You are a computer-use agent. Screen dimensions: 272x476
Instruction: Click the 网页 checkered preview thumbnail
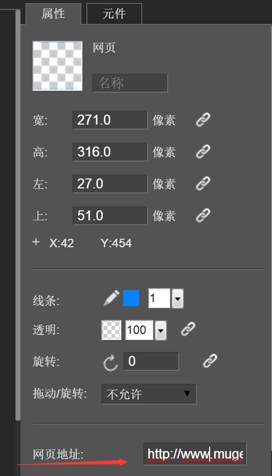pyautogui.click(x=57, y=66)
